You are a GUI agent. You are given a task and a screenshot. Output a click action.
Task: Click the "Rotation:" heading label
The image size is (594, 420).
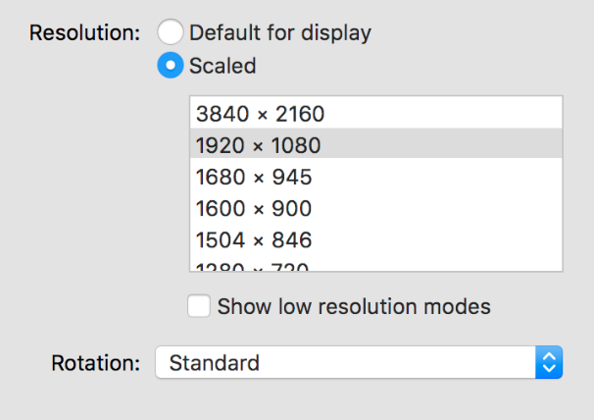click(x=95, y=363)
